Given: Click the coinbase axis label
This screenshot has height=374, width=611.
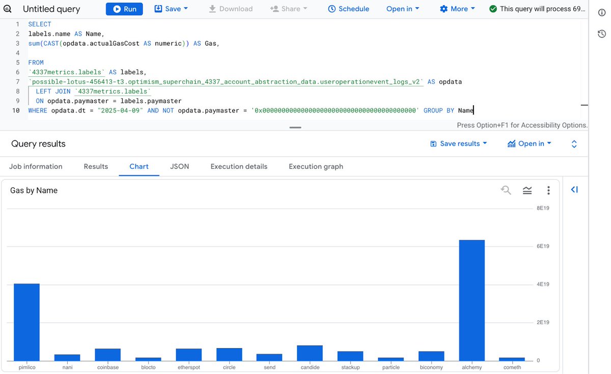Looking at the screenshot, I should (x=107, y=367).
